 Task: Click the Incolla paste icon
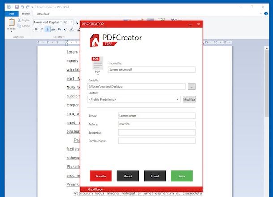tap(12, 22)
